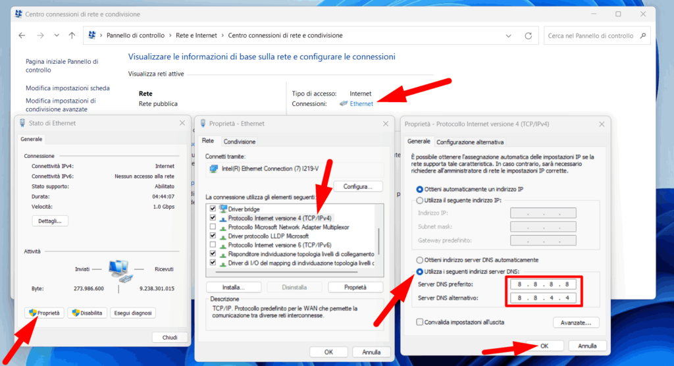Click the 'Server DNS alternativo' field
The height and width of the screenshot is (366, 674).
pyautogui.click(x=543, y=298)
